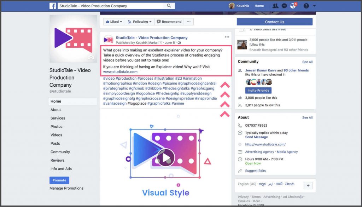Click the Ad Choices footer link
This screenshot has height=207, width=362.
click(x=293, y=197)
